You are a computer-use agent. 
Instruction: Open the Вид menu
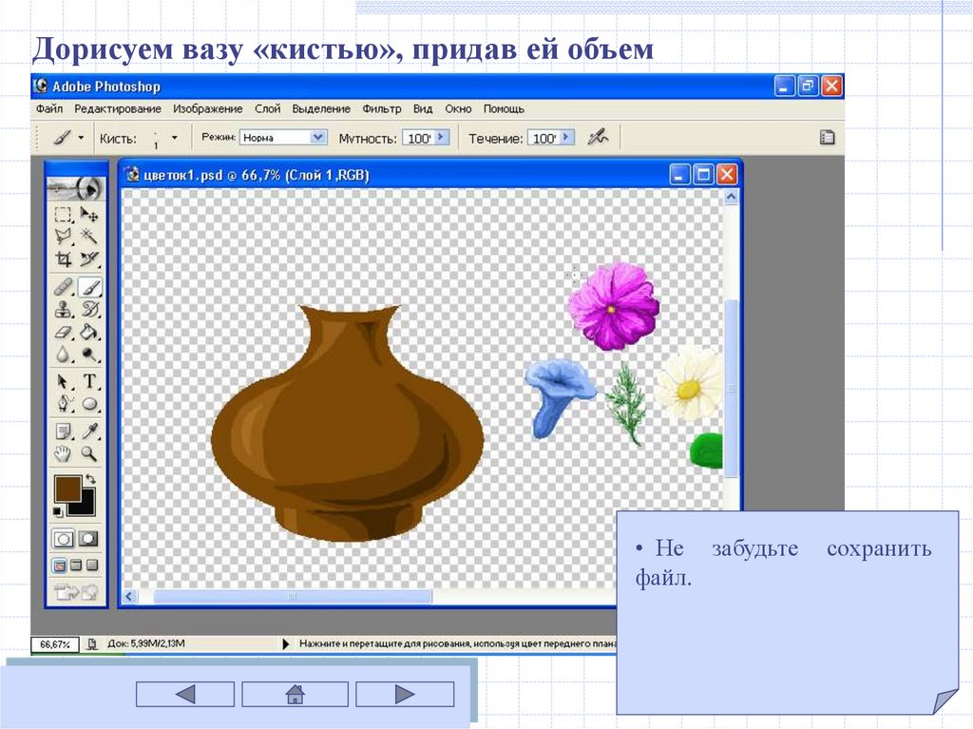(x=423, y=108)
